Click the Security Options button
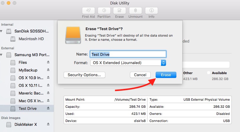Viewport: 240px width, 132px height. pyautogui.click(x=84, y=75)
